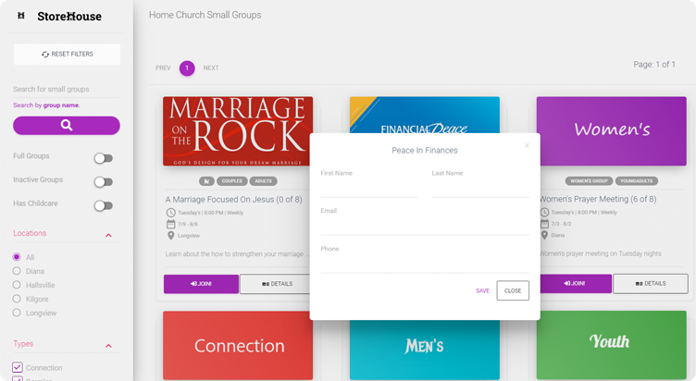Screen dimensions: 696x381
Task: Toggle the Has Childcare switch
Action: click(104, 206)
